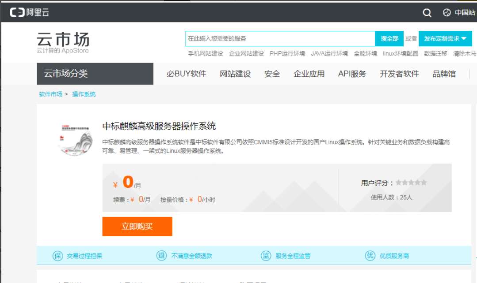Click the 立即购买 buy now button
Viewport: 477px width, 283px height.
coord(137,226)
